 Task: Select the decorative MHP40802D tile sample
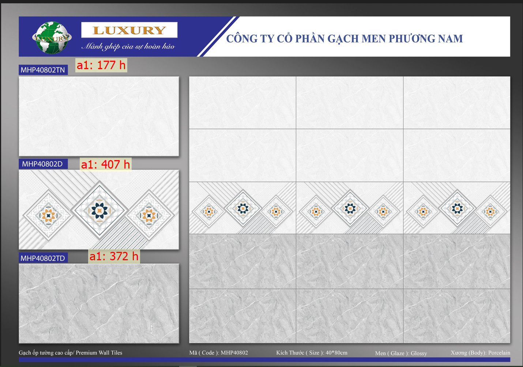pos(99,209)
